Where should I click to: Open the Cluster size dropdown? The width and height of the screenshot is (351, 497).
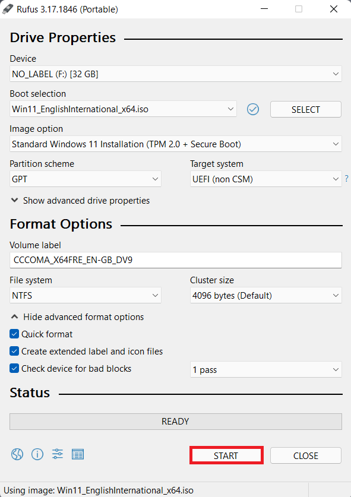coord(265,296)
